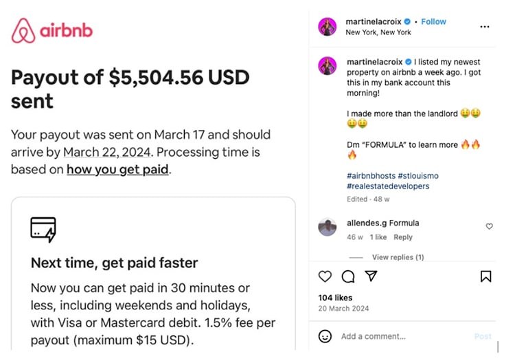Expand View replies (1) under comment
Image resolution: width=515 pixels, height=363 pixels.
(x=398, y=257)
